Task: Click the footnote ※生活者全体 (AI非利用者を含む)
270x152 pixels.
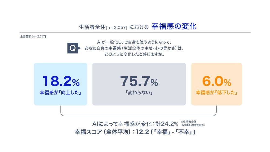Action: tap(193, 123)
